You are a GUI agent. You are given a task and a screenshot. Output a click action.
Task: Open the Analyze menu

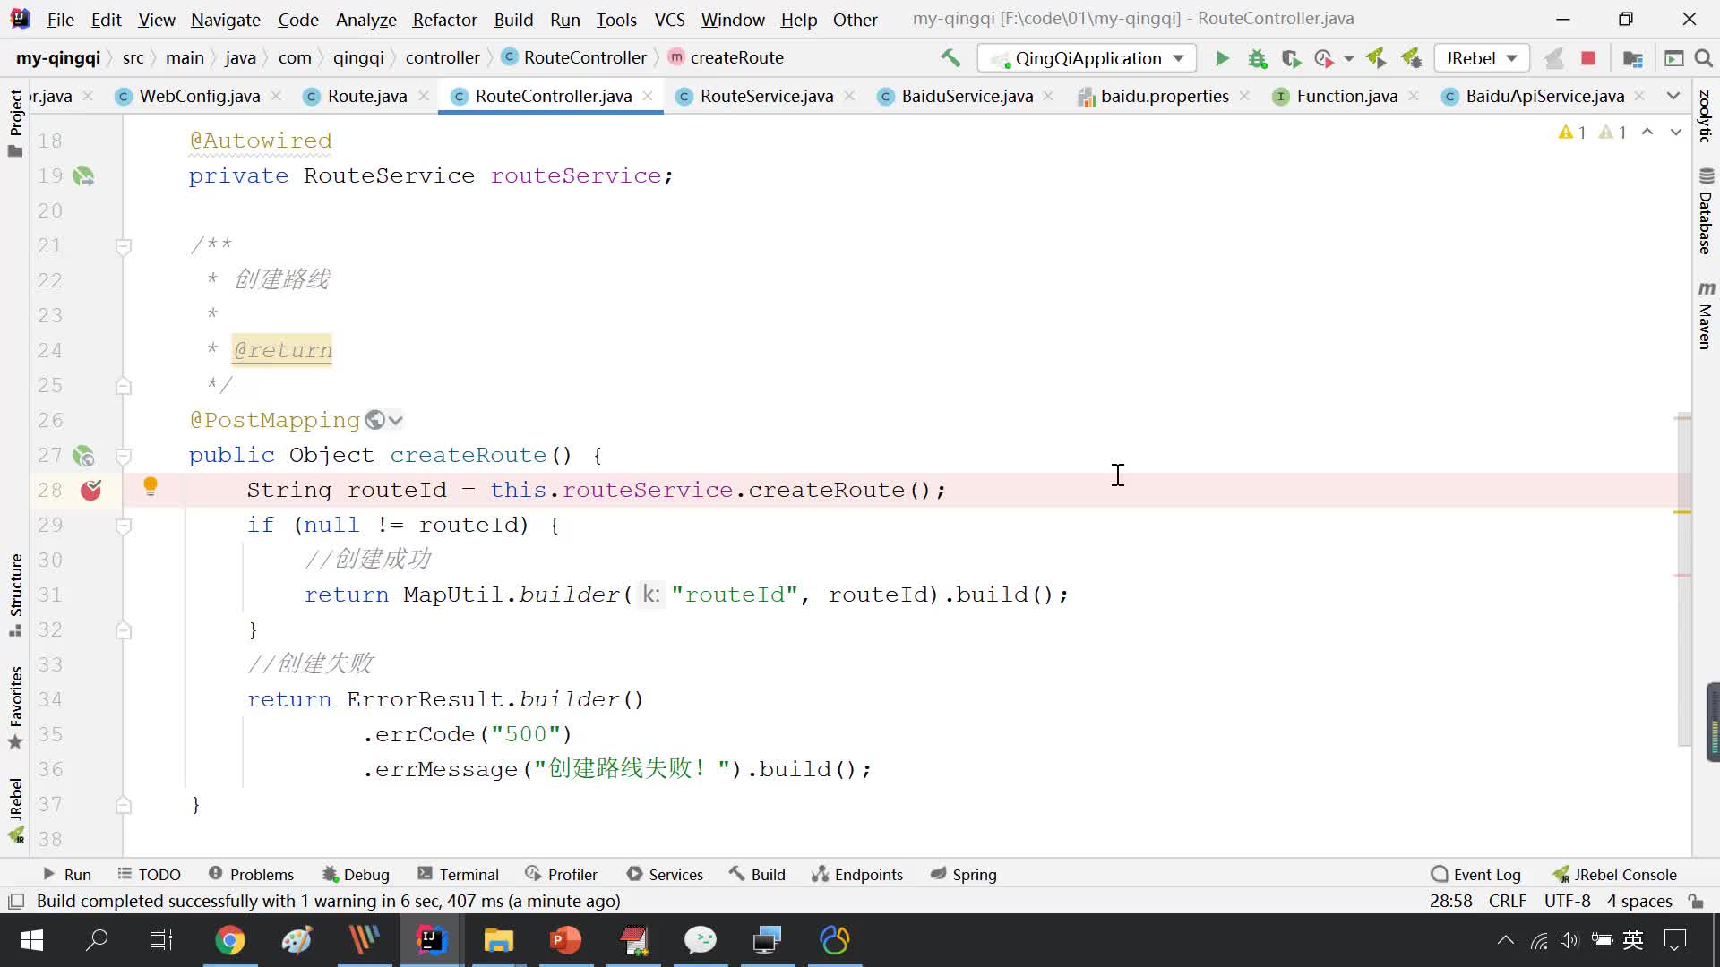pyautogui.click(x=365, y=20)
